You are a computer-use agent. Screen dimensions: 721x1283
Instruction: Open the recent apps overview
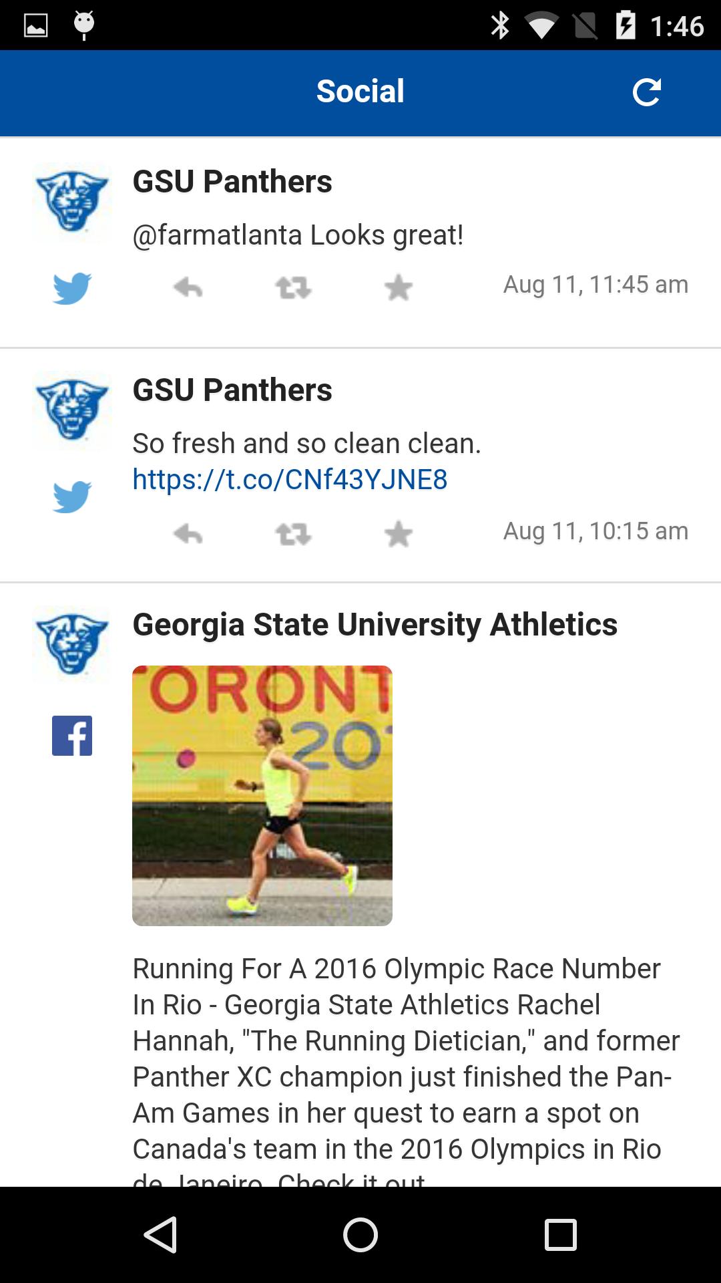click(560, 1234)
